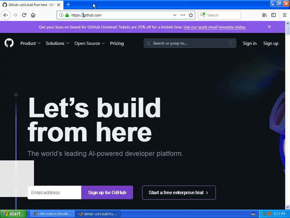Bookmark this page with the star icon

tap(191, 15)
